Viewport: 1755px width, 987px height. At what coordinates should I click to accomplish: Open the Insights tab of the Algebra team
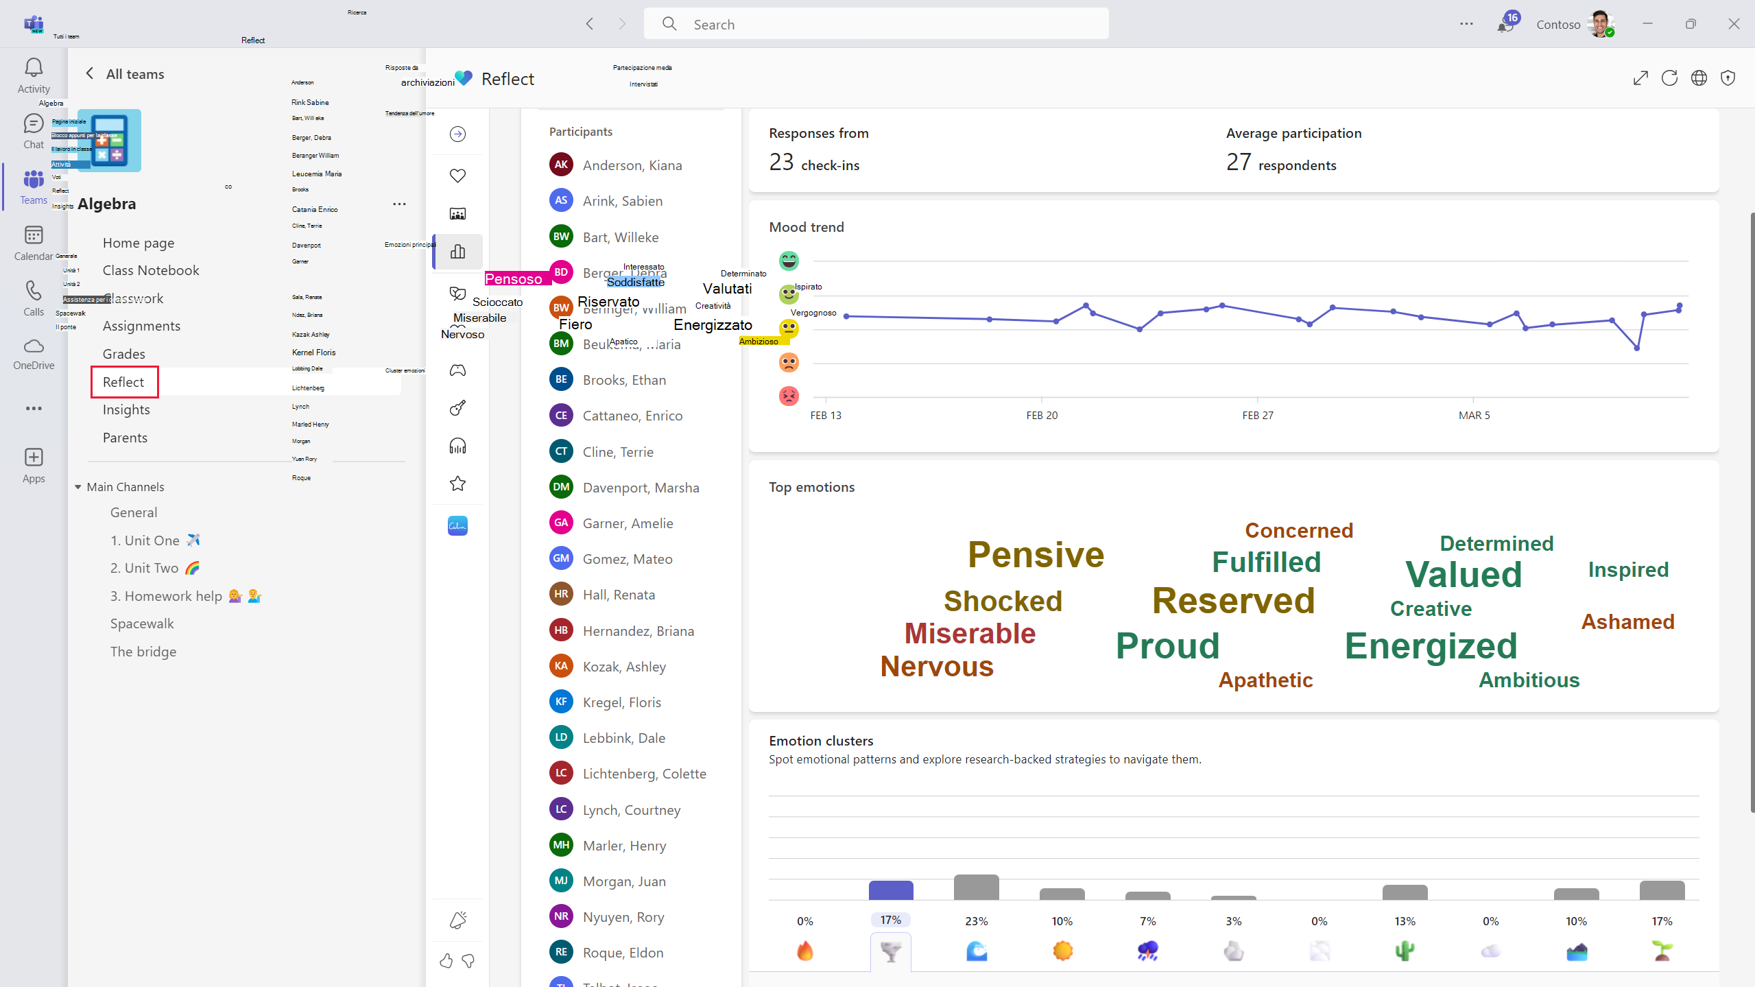pyautogui.click(x=126, y=409)
